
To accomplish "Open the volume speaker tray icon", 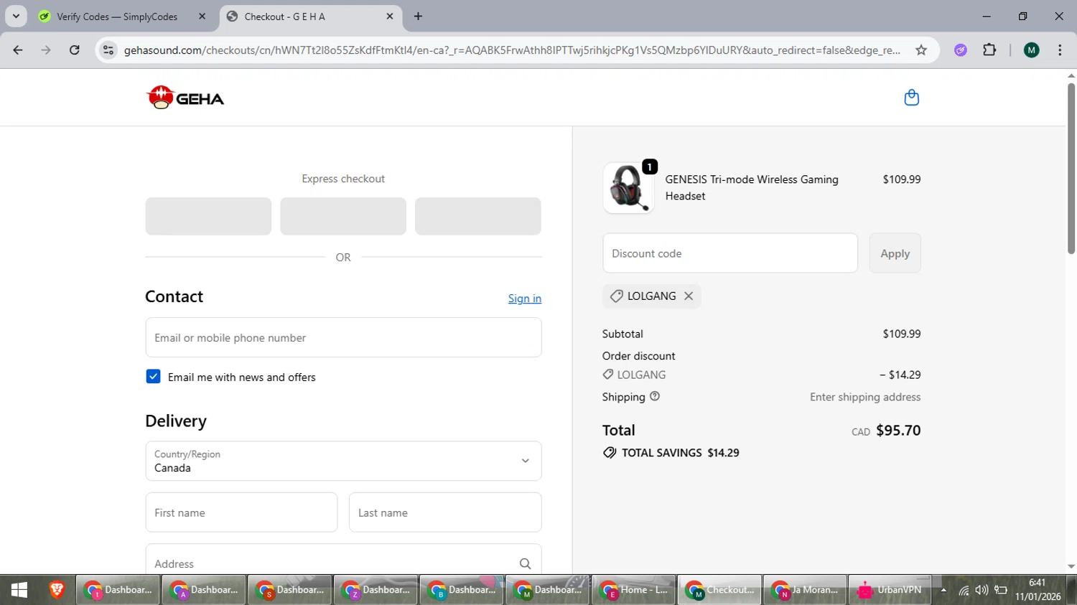I will pos(982,591).
